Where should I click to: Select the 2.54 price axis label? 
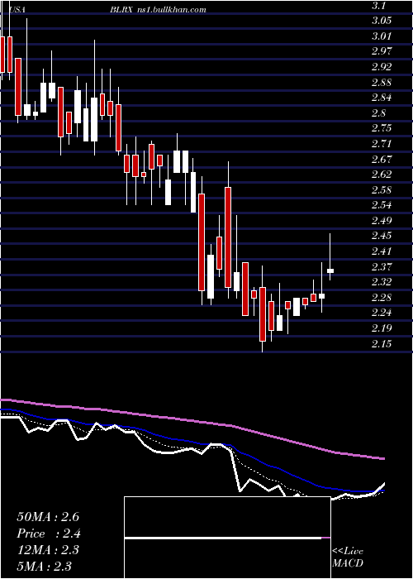(382, 205)
